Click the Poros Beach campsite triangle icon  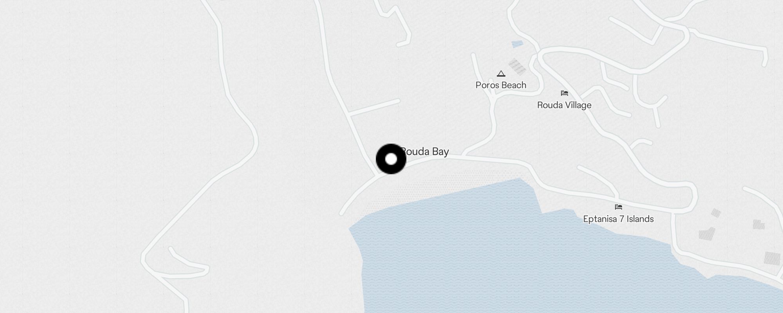pos(501,74)
